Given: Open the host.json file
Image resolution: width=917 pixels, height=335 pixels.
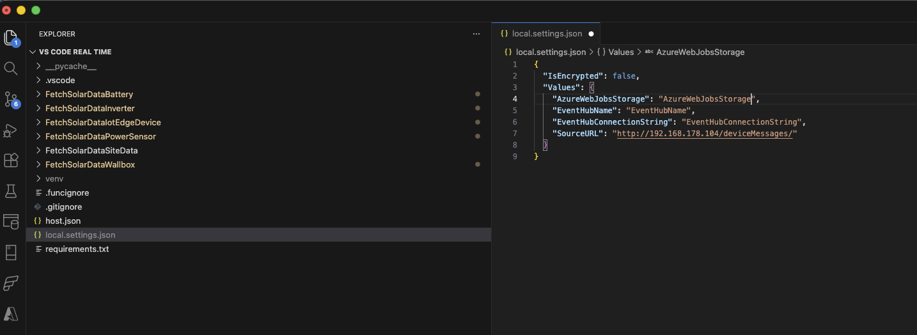Looking at the screenshot, I should (63, 221).
